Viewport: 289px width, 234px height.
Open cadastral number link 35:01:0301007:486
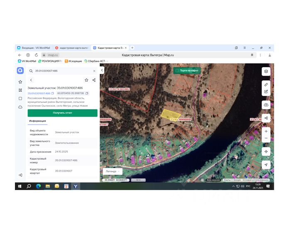39,93
